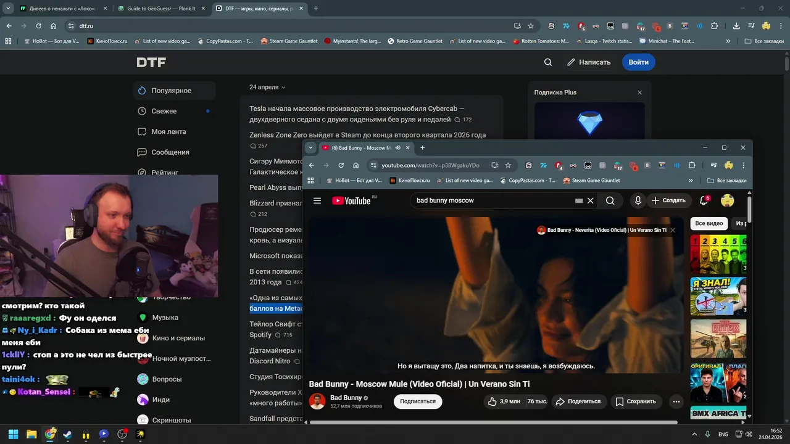
Task: Subscribe to Bad Bunny with 'Подписаться'
Action: click(x=418, y=401)
